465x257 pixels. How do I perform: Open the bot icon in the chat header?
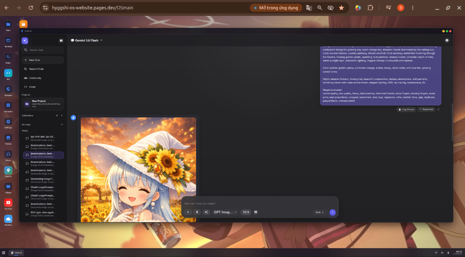click(x=447, y=40)
